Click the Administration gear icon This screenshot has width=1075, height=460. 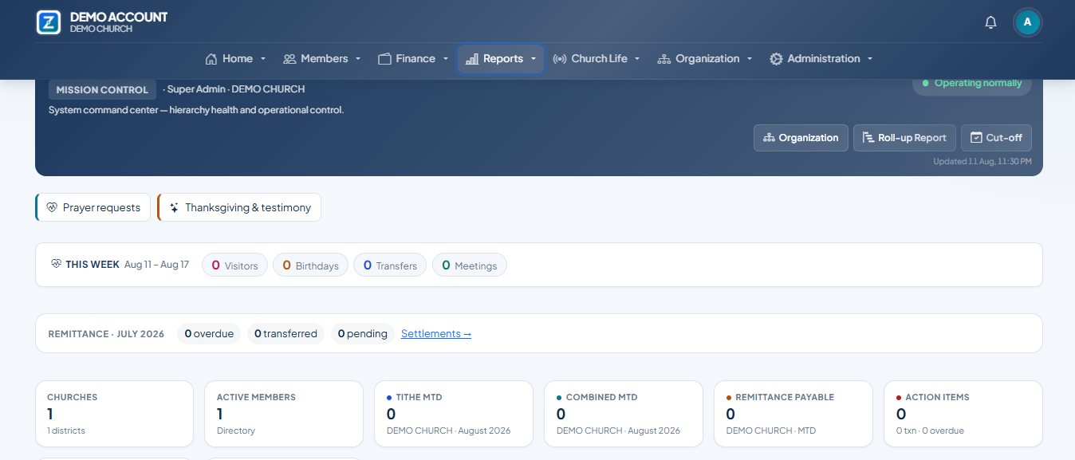pos(776,59)
